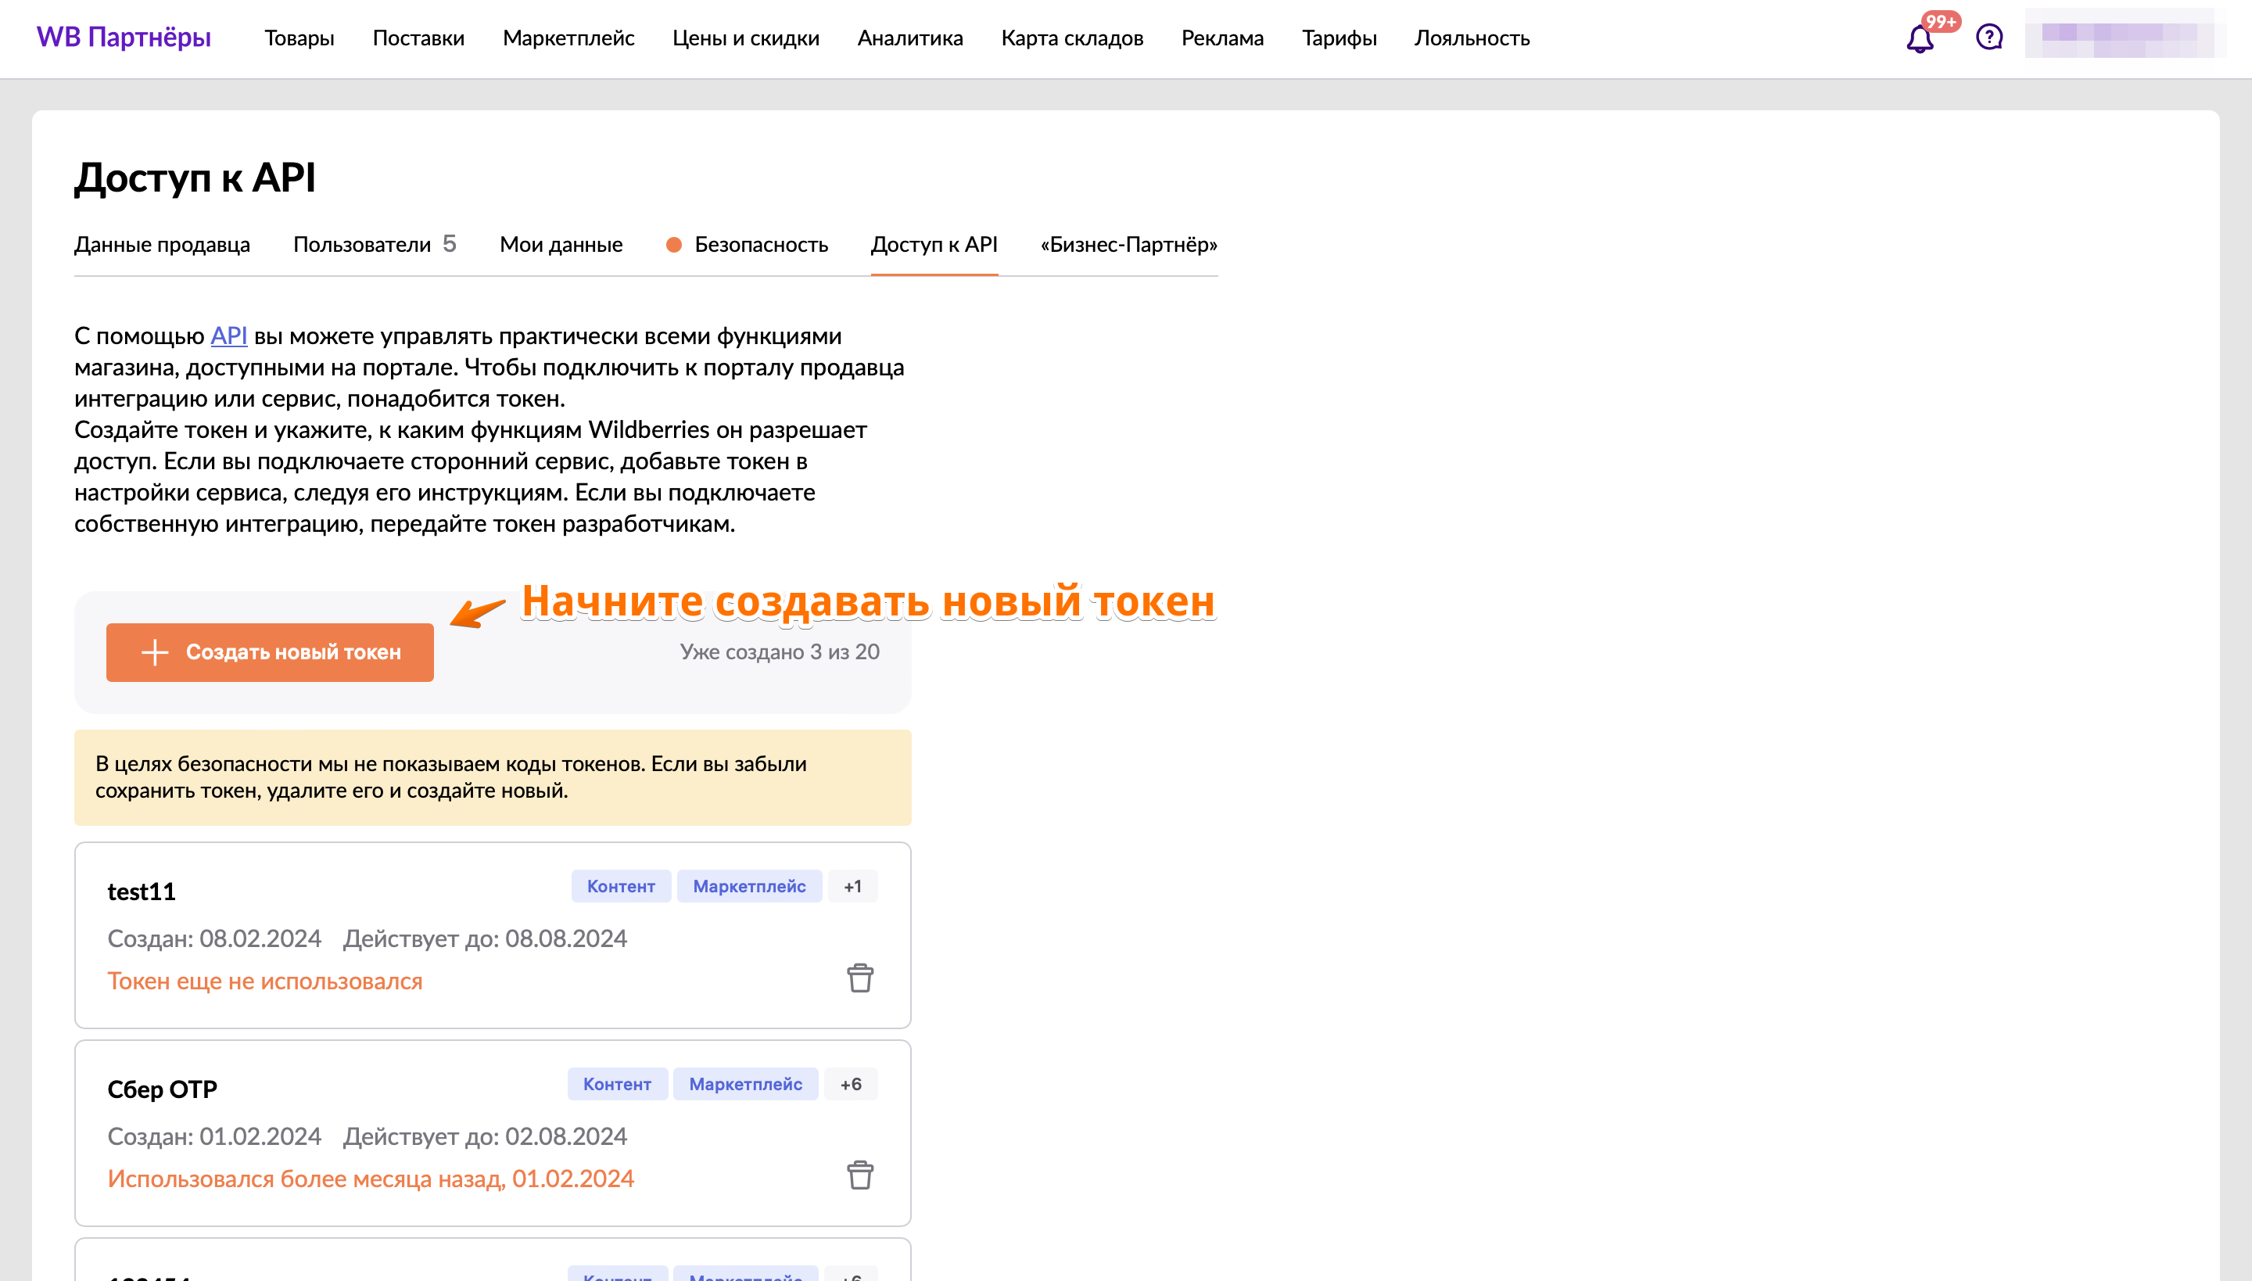Open the «Бизнес-Партнёр» tab
The height and width of the screenshot is (1281, 2252).
[1128, 245]
